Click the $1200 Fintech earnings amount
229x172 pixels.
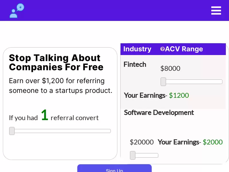point(179,95)
